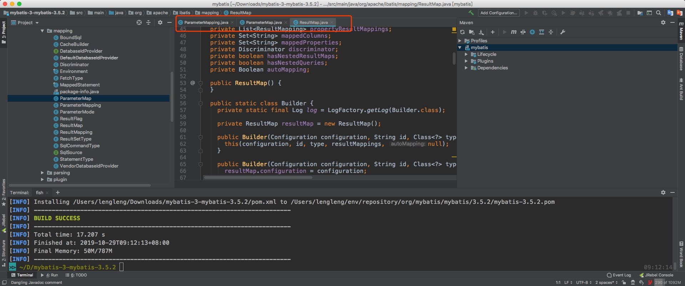Reimport all Maven projects
Image resolution: width=685 pixels, height=286 pixels.
coord(462,32)
